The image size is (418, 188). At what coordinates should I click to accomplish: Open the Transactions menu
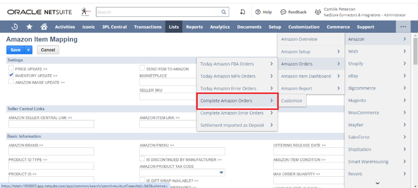click(148, 27)
